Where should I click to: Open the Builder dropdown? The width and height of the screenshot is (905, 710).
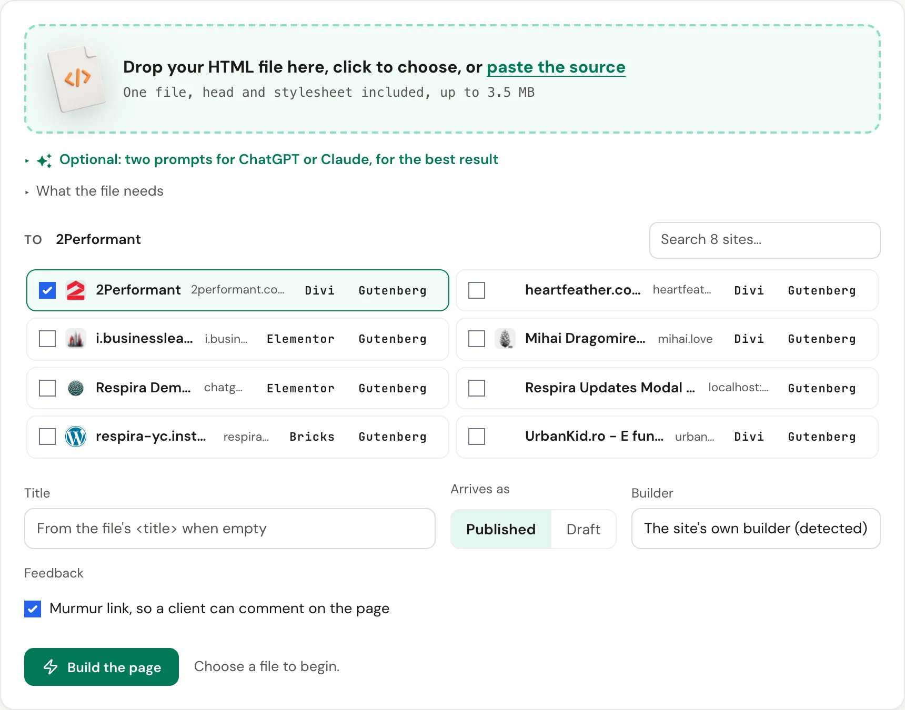point(756,529)
